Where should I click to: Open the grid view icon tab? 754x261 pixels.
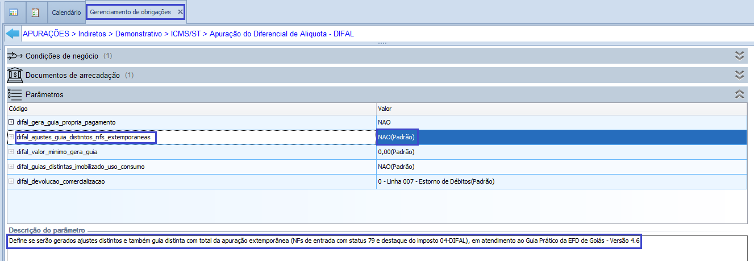[x=14, y=12]
